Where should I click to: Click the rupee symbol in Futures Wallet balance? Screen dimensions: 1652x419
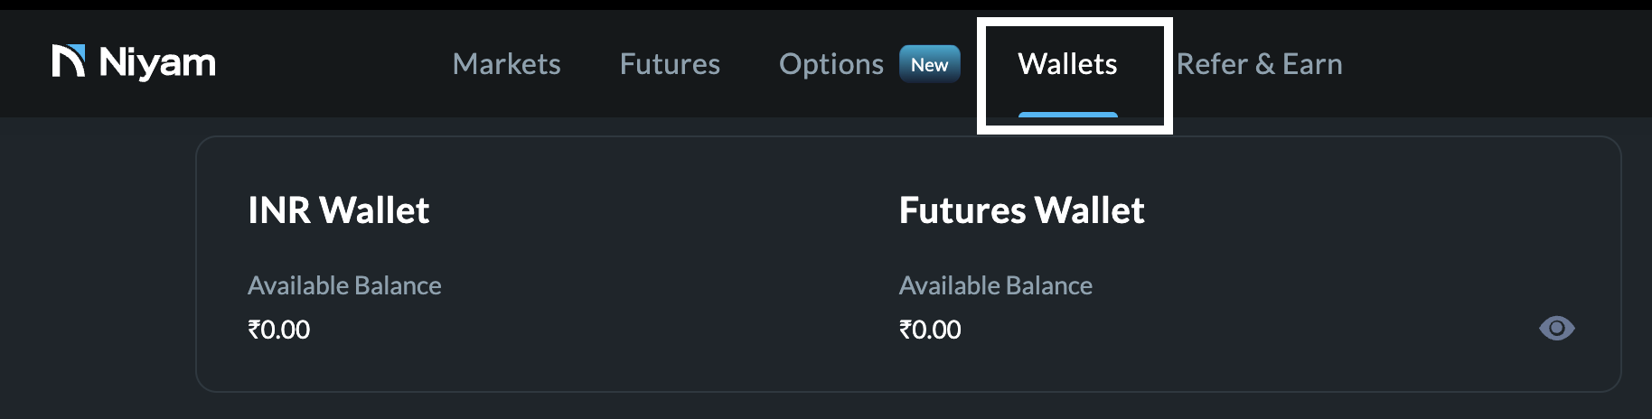pyautogui.click(x=905, y=330)
